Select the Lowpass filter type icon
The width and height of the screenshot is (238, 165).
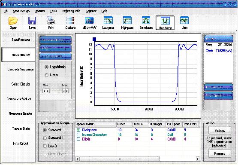click(108, 23)
